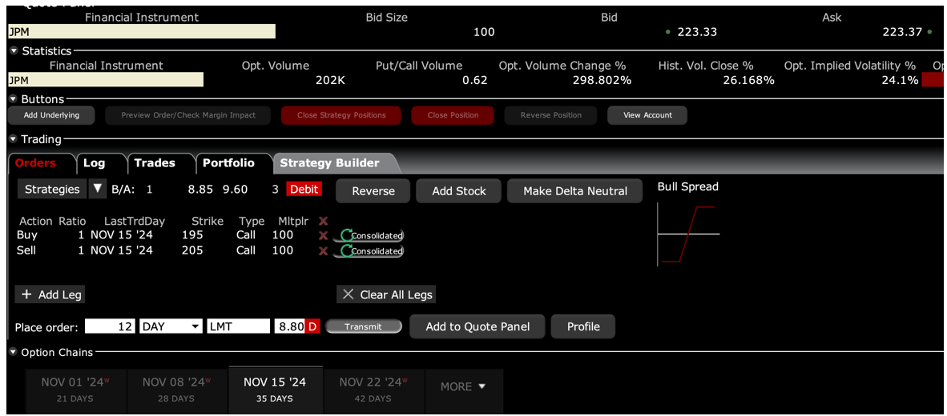Screen dimensions: 947x416
Task: Open the Trades tab
Action: [x=155, y=162]
